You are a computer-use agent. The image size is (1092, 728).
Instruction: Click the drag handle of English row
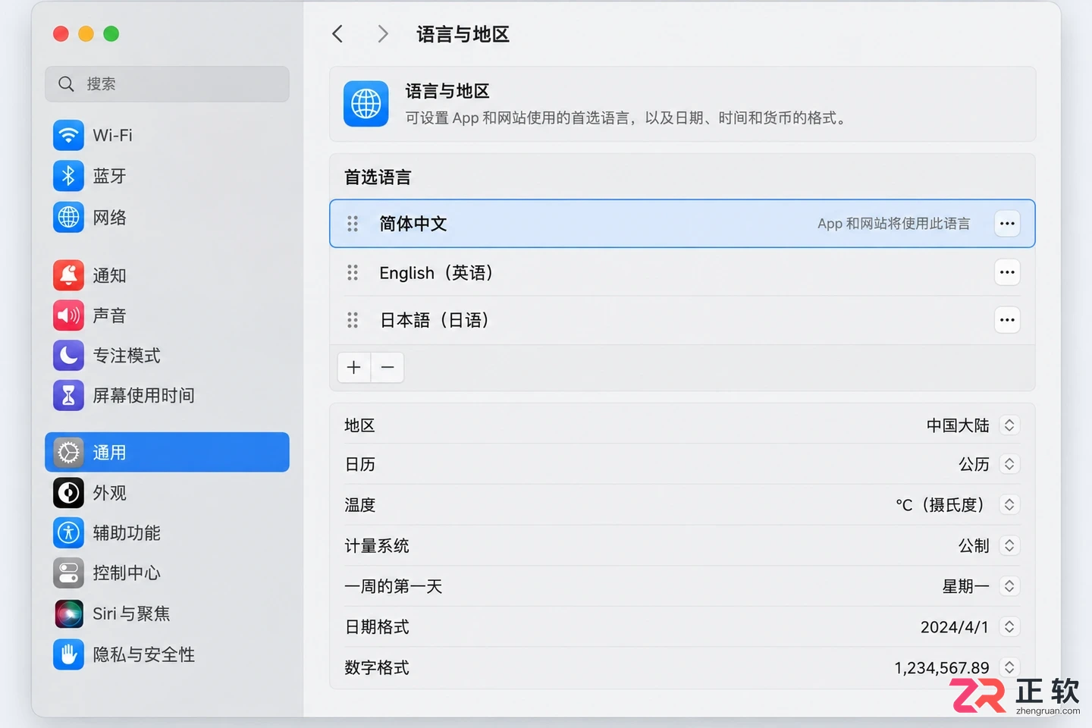click(353, 272)
